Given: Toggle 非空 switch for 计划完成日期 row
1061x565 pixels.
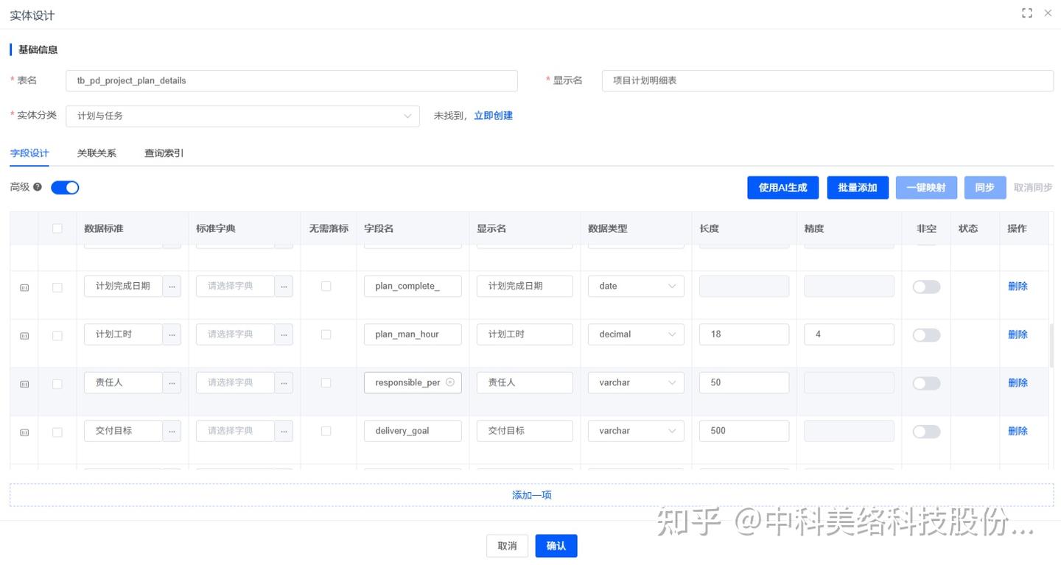Looking at the screenshot, I should [926, 287].
